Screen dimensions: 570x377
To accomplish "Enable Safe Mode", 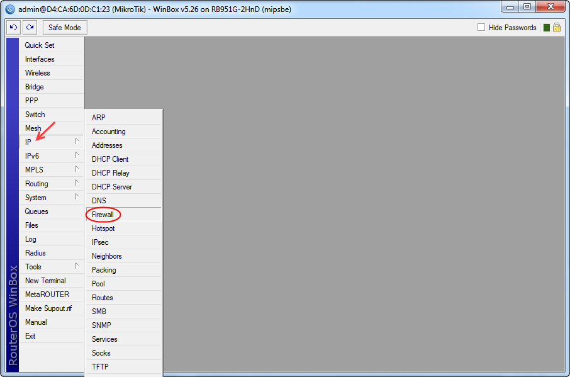I will pos(65,28).
